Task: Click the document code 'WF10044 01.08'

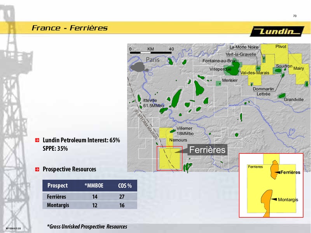Action: [x=13, y=228]
